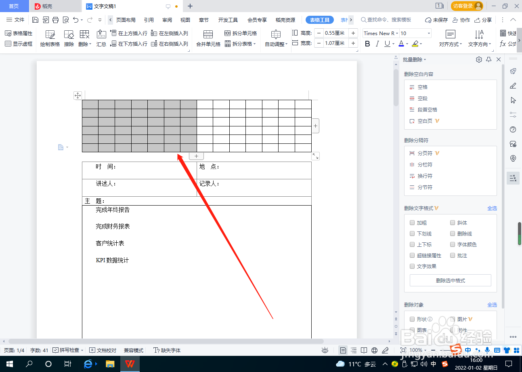Check the 字体颜色 (Font color) checkbox
This screenshot has width=522, height=372.
453,244
